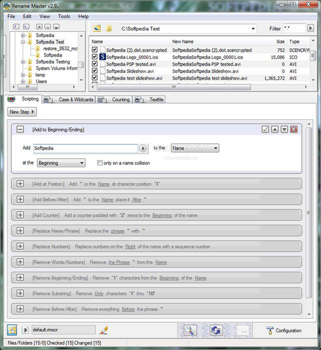Open the Tools menu
The width and height of the screenshot is (321, 350).
pyautogui.click(x=64, y=16)
